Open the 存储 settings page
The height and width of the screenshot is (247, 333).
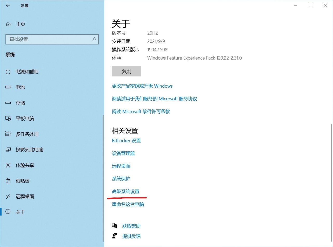(x=20, y=103)
